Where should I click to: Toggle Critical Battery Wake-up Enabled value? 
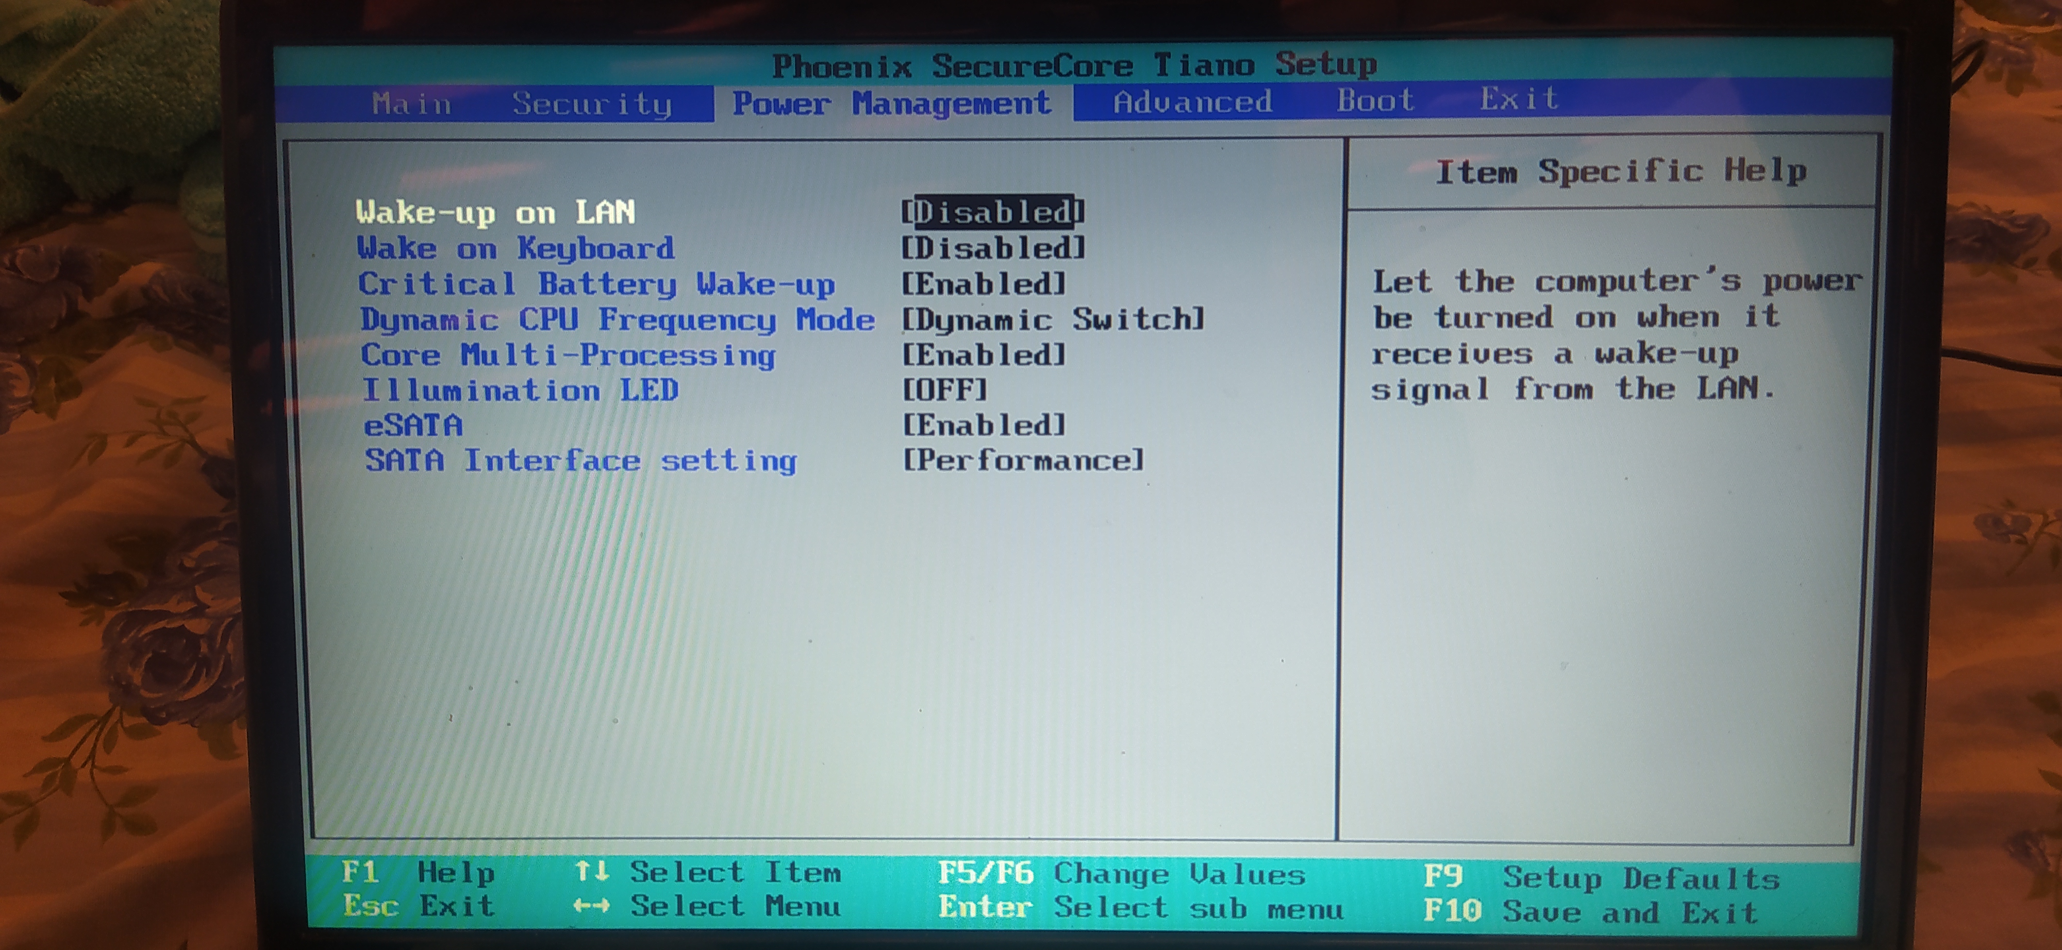pos(984,284)
